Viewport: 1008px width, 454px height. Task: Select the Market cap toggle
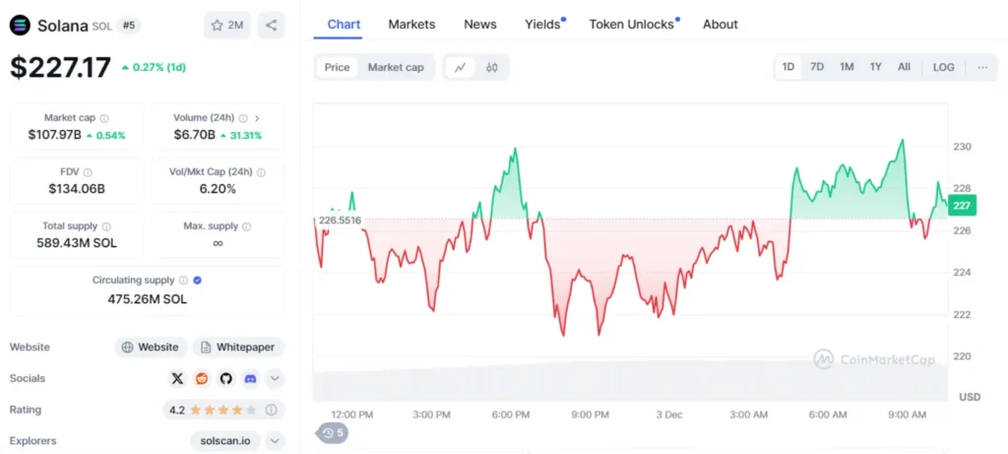[396, 68]
